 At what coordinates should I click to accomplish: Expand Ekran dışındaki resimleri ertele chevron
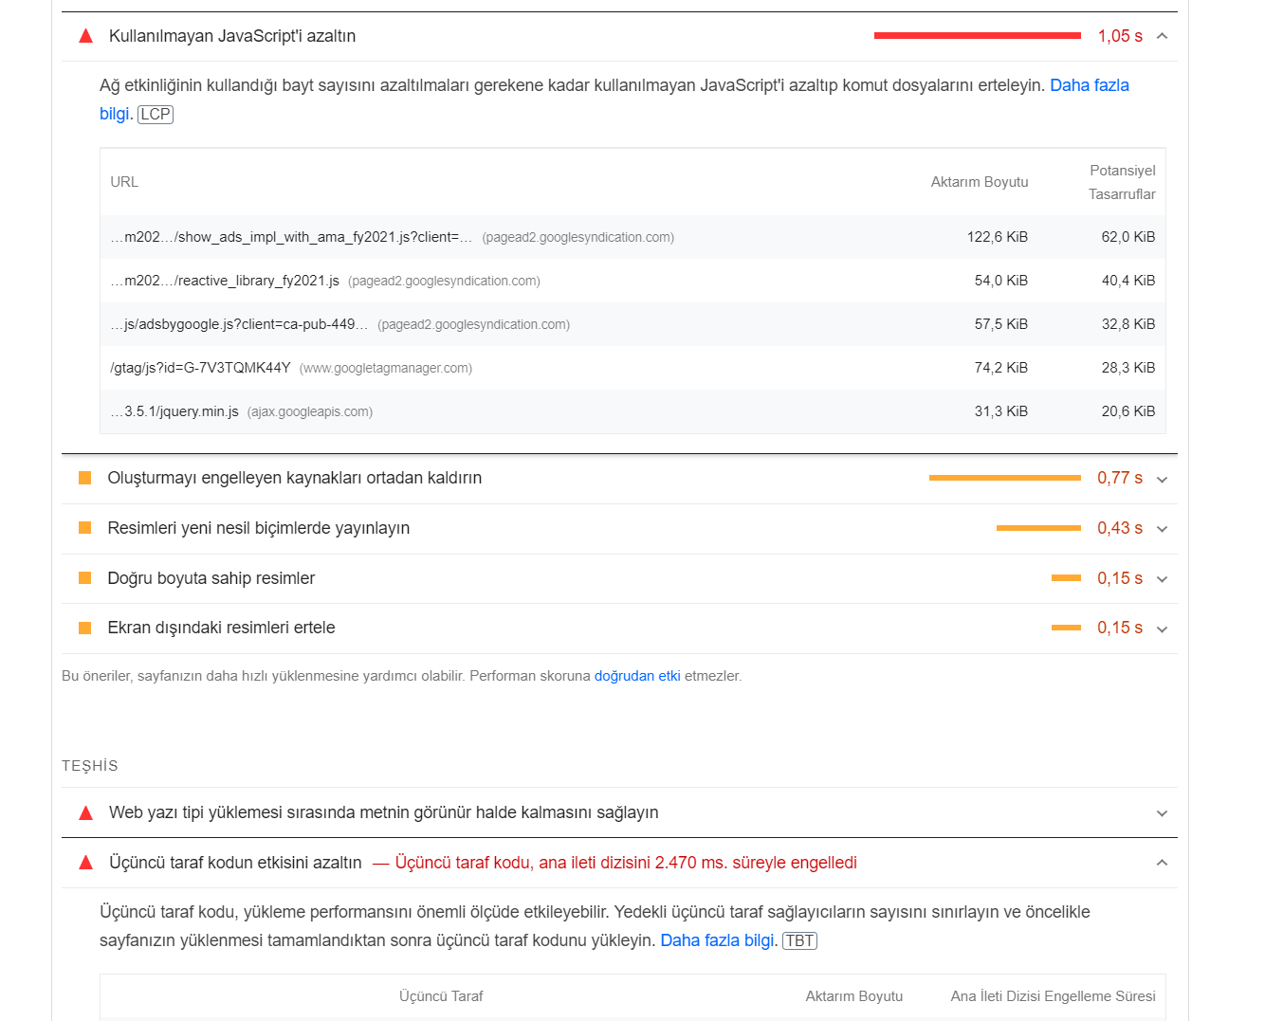click(x=1162, y=629)
